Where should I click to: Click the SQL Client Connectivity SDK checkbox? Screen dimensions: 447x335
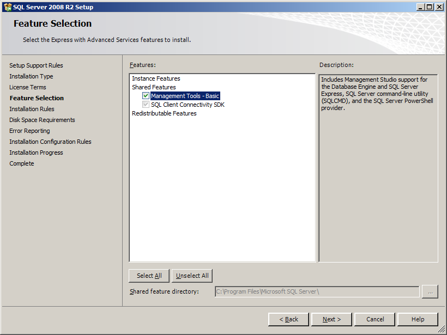click(146, 105)
